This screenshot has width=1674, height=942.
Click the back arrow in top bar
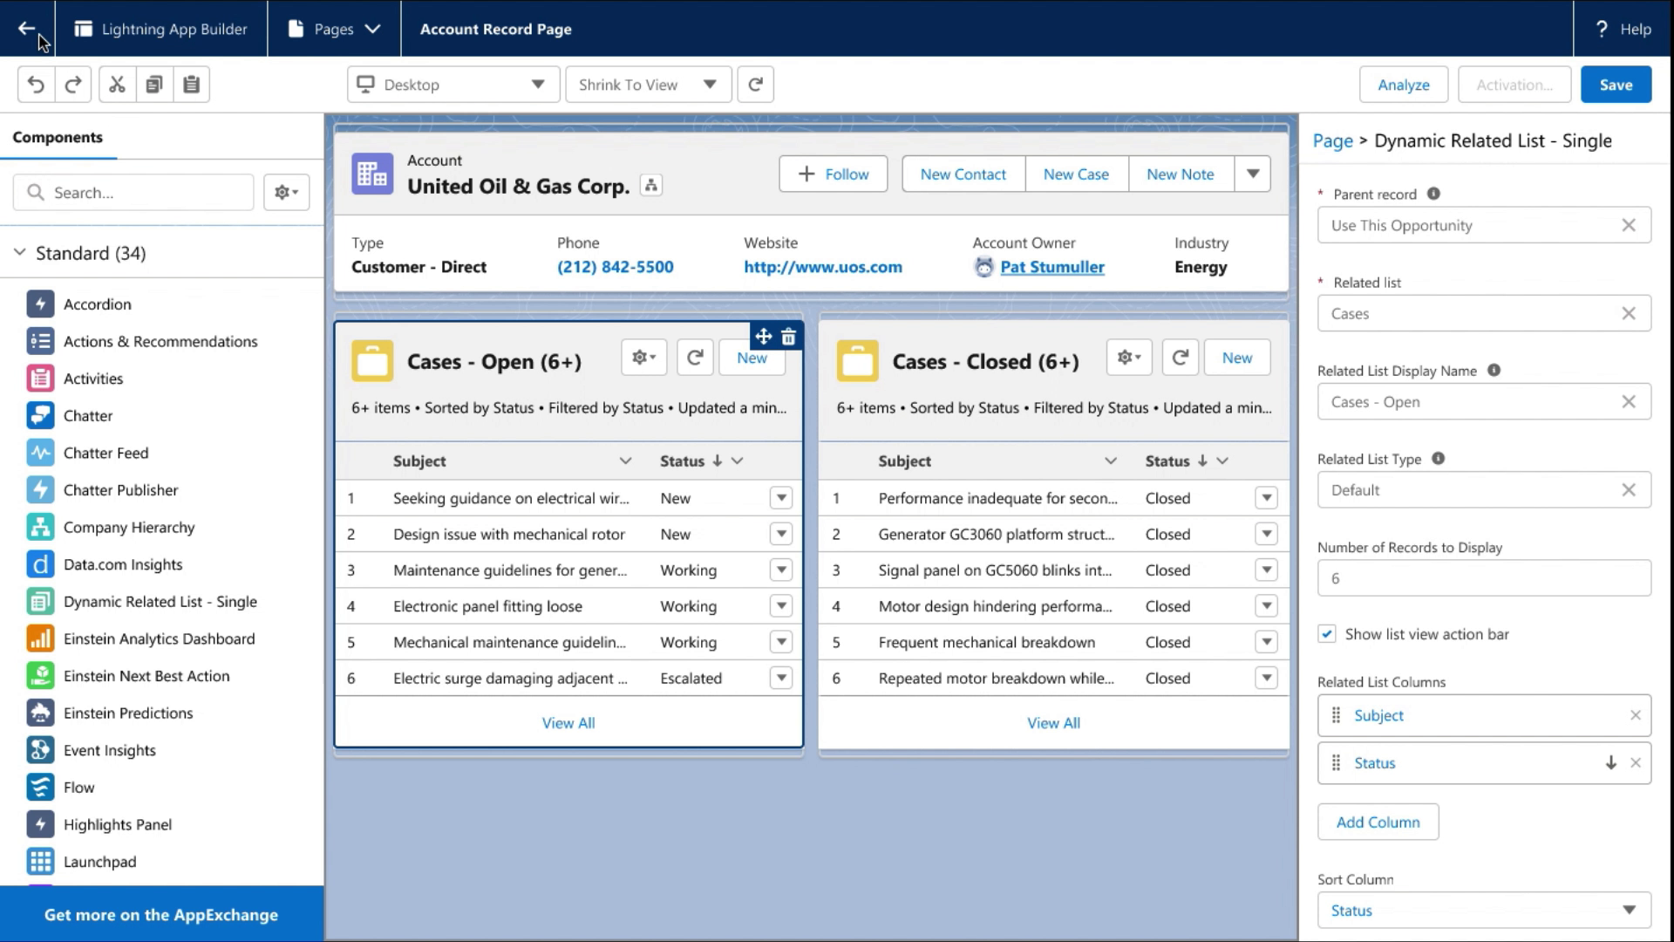[x=26, y=29]
